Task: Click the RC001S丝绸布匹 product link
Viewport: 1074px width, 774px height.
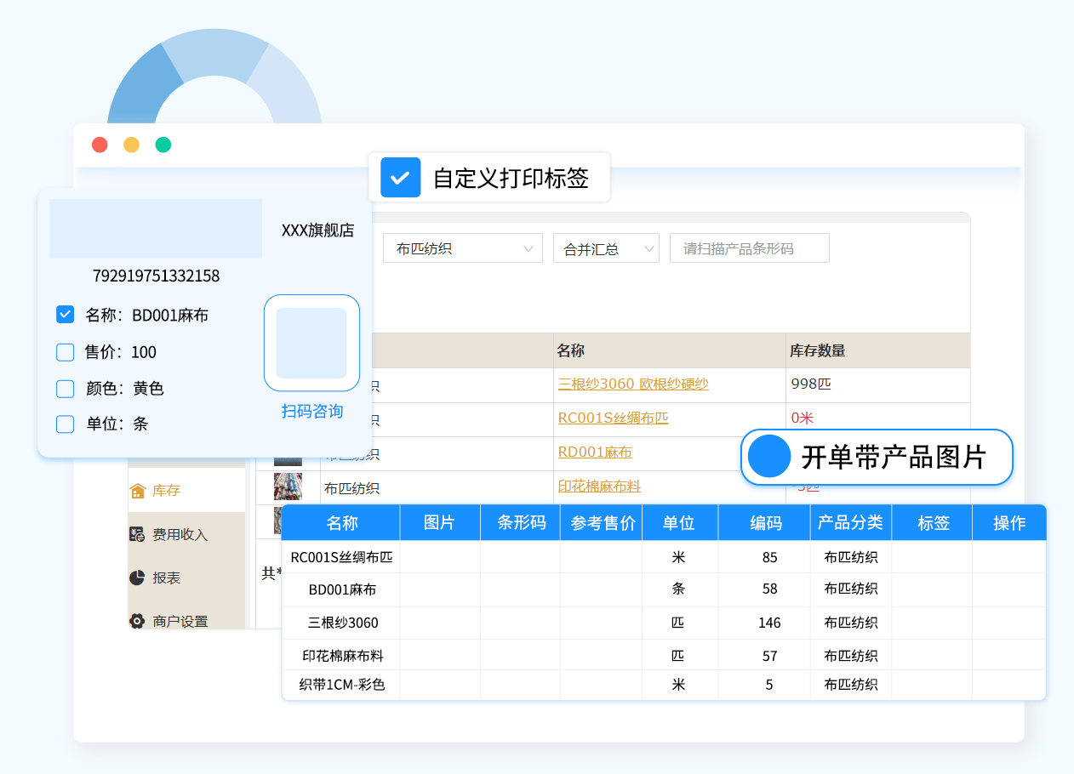Action: tap(613, 418)
